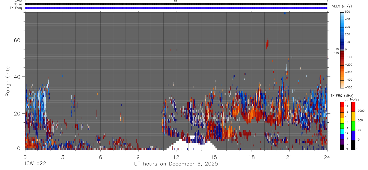
Task: Click the "TX Freq" row label at top
Action: tap(16, 8)
